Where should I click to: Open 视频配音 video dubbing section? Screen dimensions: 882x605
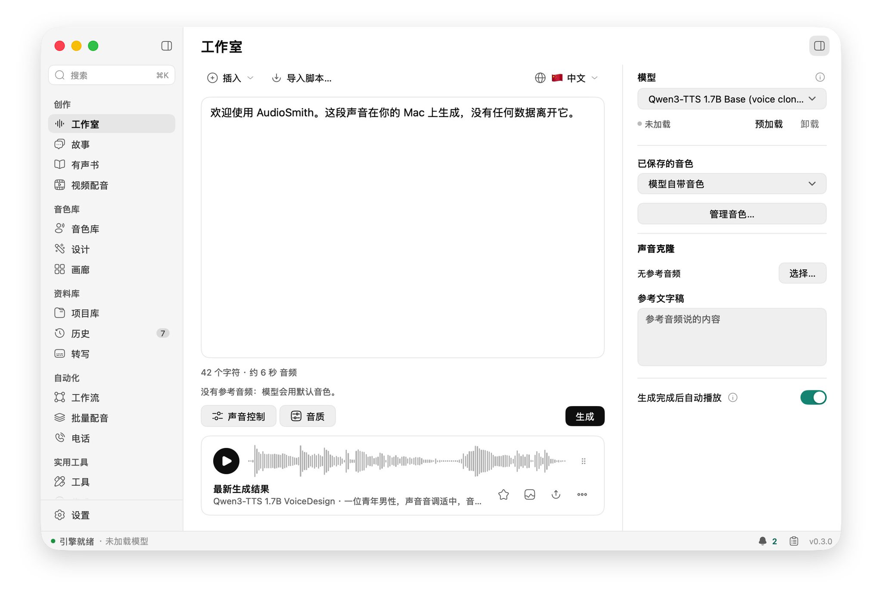[112, 185]
